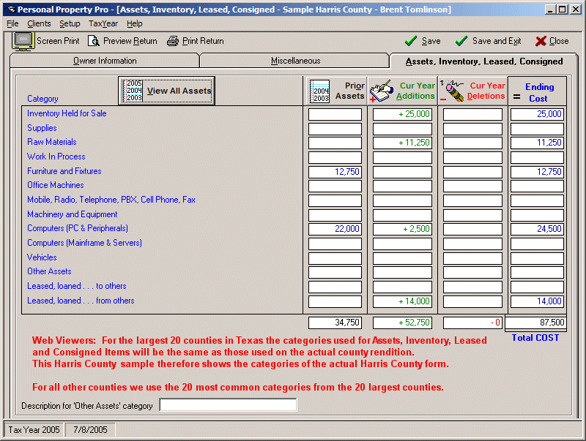Open the Help menu
Image resolution: width=586 pixels, height=441 pixels.
coord(135,23)
